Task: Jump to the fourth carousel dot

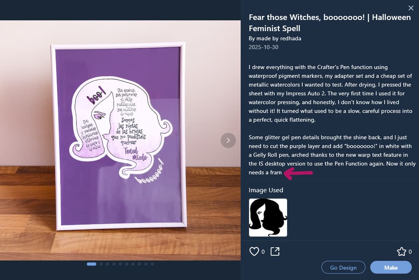Action: coord(114,264)
